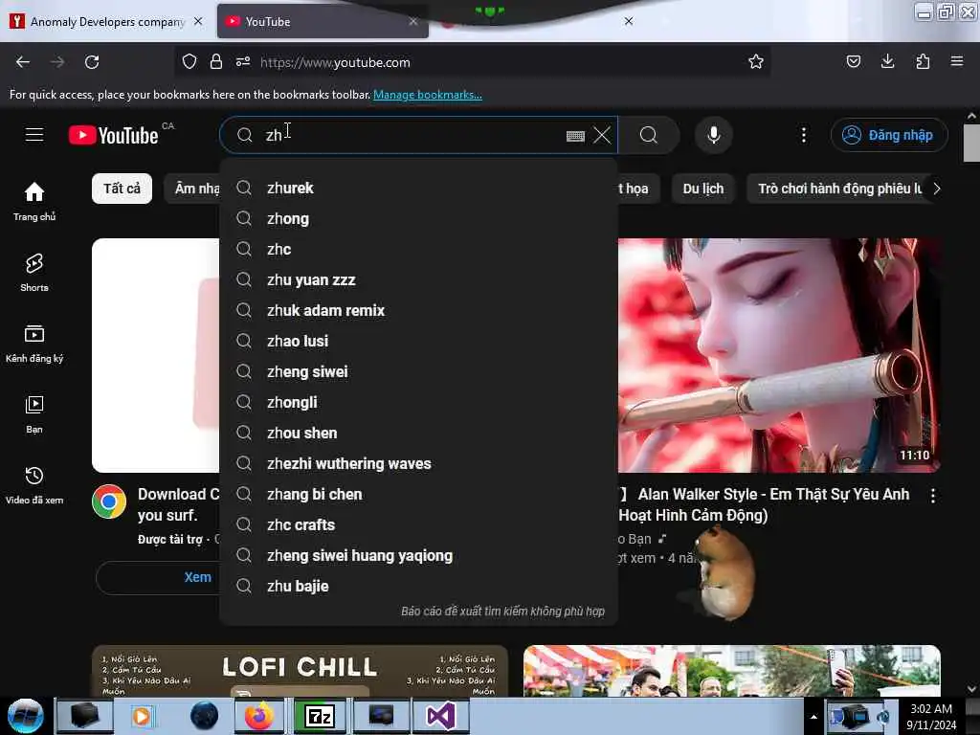Open the taskbar clock showing 3:02 AM
This screenshot has height=735, width=980.
[931, 717]
